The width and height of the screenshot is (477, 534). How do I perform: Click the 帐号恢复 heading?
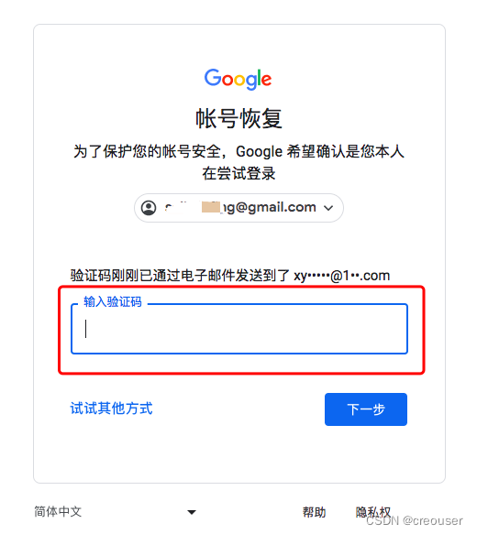click(x=238, y=118)
